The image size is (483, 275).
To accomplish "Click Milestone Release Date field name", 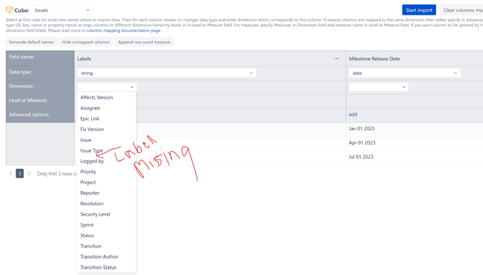I will pos(374,59).
